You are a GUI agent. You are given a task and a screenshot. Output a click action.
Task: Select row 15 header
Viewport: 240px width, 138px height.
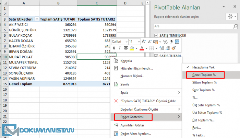tap(5, 84)
